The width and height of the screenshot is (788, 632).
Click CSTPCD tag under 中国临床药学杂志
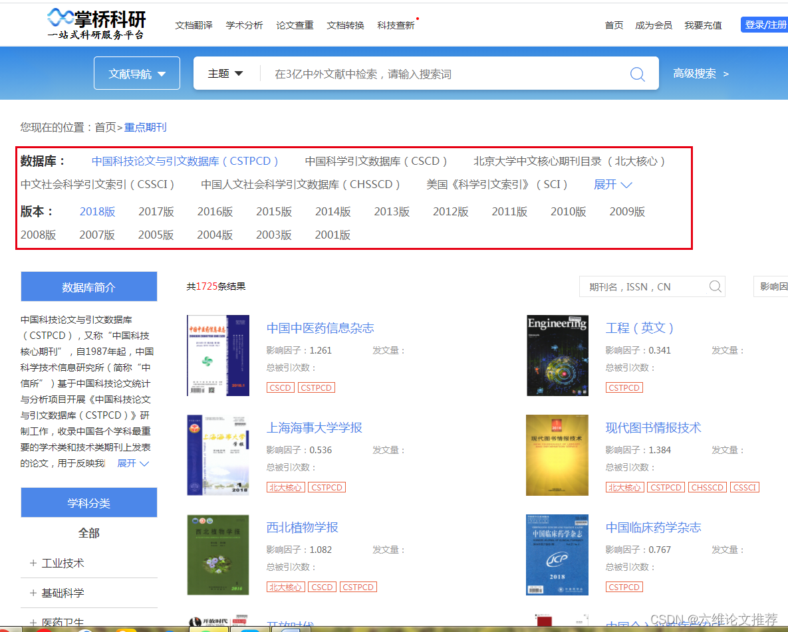(624, 587)
